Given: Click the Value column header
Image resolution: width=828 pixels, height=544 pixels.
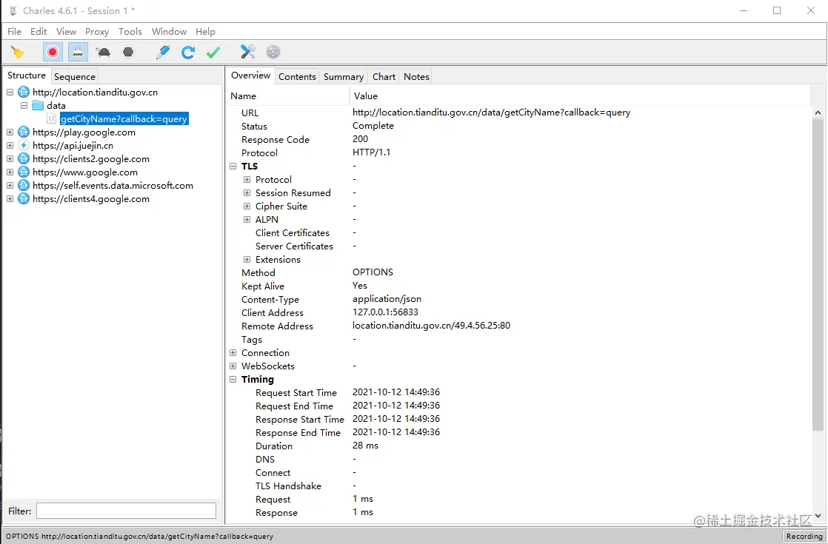Looking at the screenshot, I should click(x=580, y=96).
